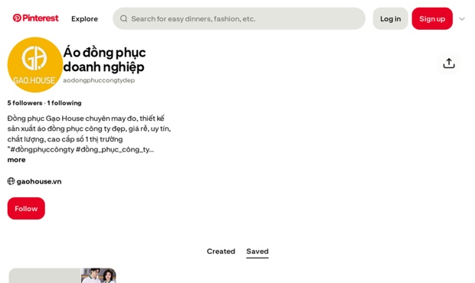Click the Pinterest logo icon

coord(17,18)
